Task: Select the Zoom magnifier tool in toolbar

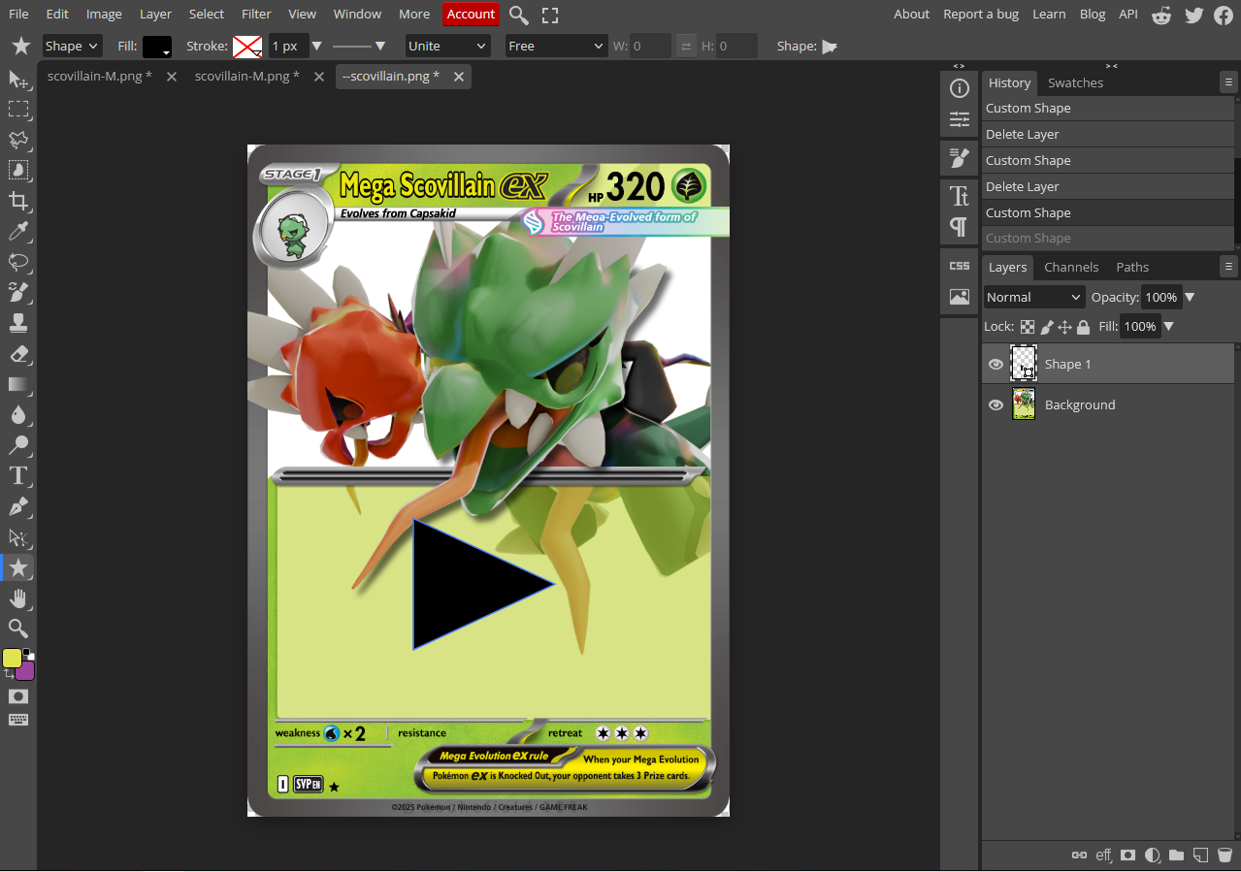Action: pos(18,629)
